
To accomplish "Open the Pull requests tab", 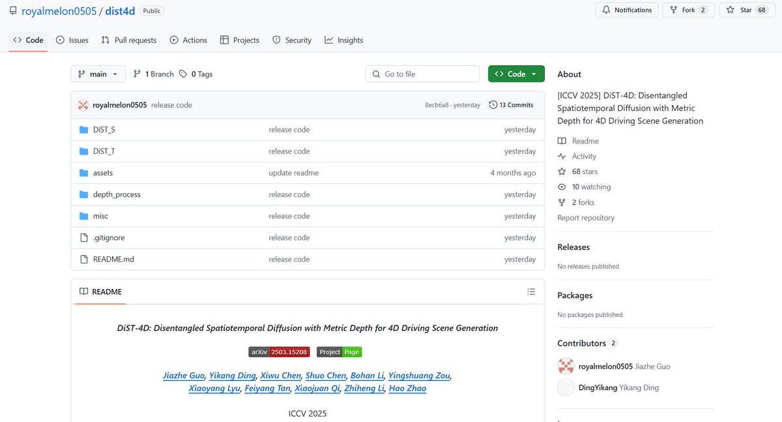I will 129,40.
